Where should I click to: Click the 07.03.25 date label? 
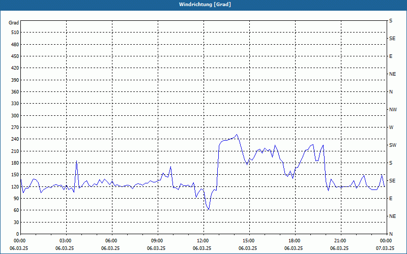click(x=386, y=248)
